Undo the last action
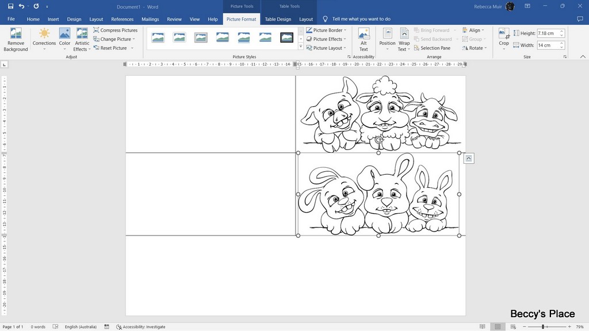Viewport: 589px width, 331px height. point(21,6)
